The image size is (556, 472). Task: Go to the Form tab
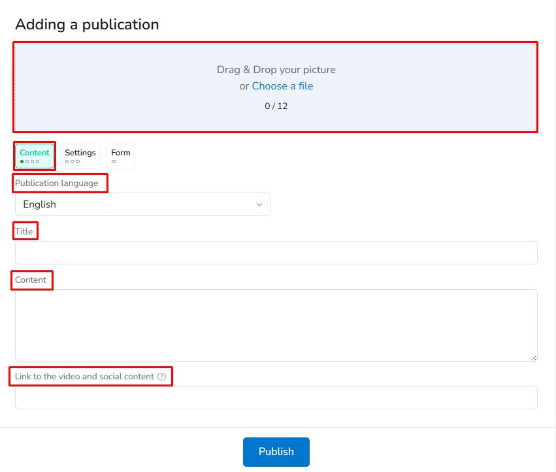pos(121,156)
